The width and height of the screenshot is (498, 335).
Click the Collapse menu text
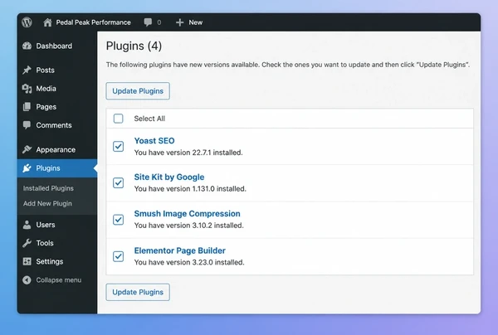(x=59, y=280)
